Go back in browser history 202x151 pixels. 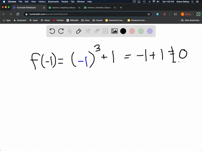click(x=4, y=14)
